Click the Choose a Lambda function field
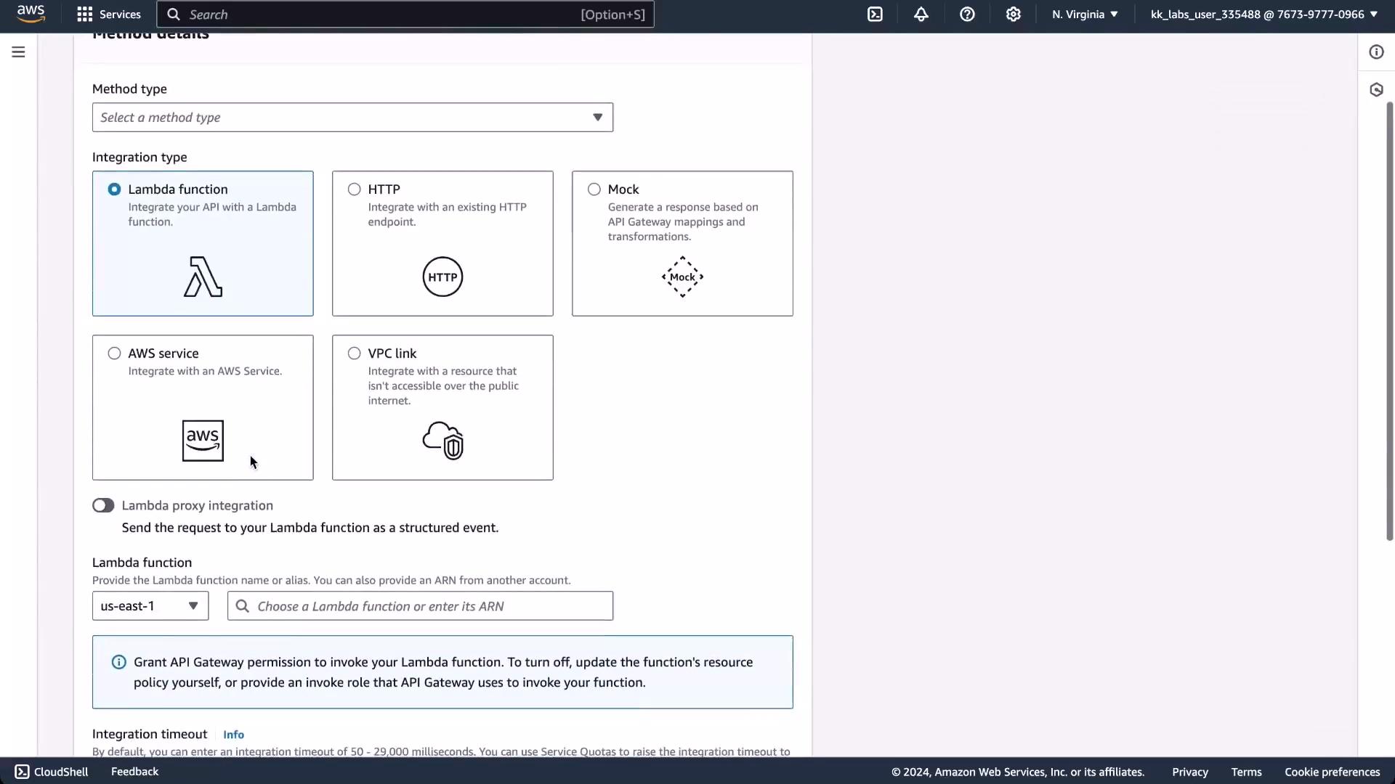The width and height of the screenshot is (1395, 784). (420, 606)
